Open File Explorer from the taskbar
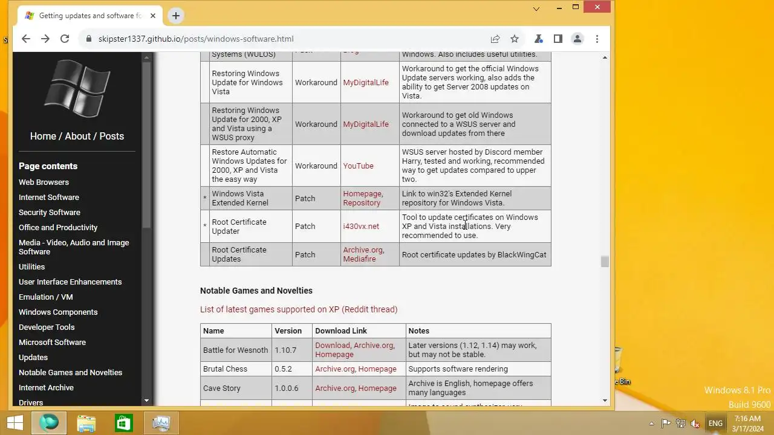 86,422
